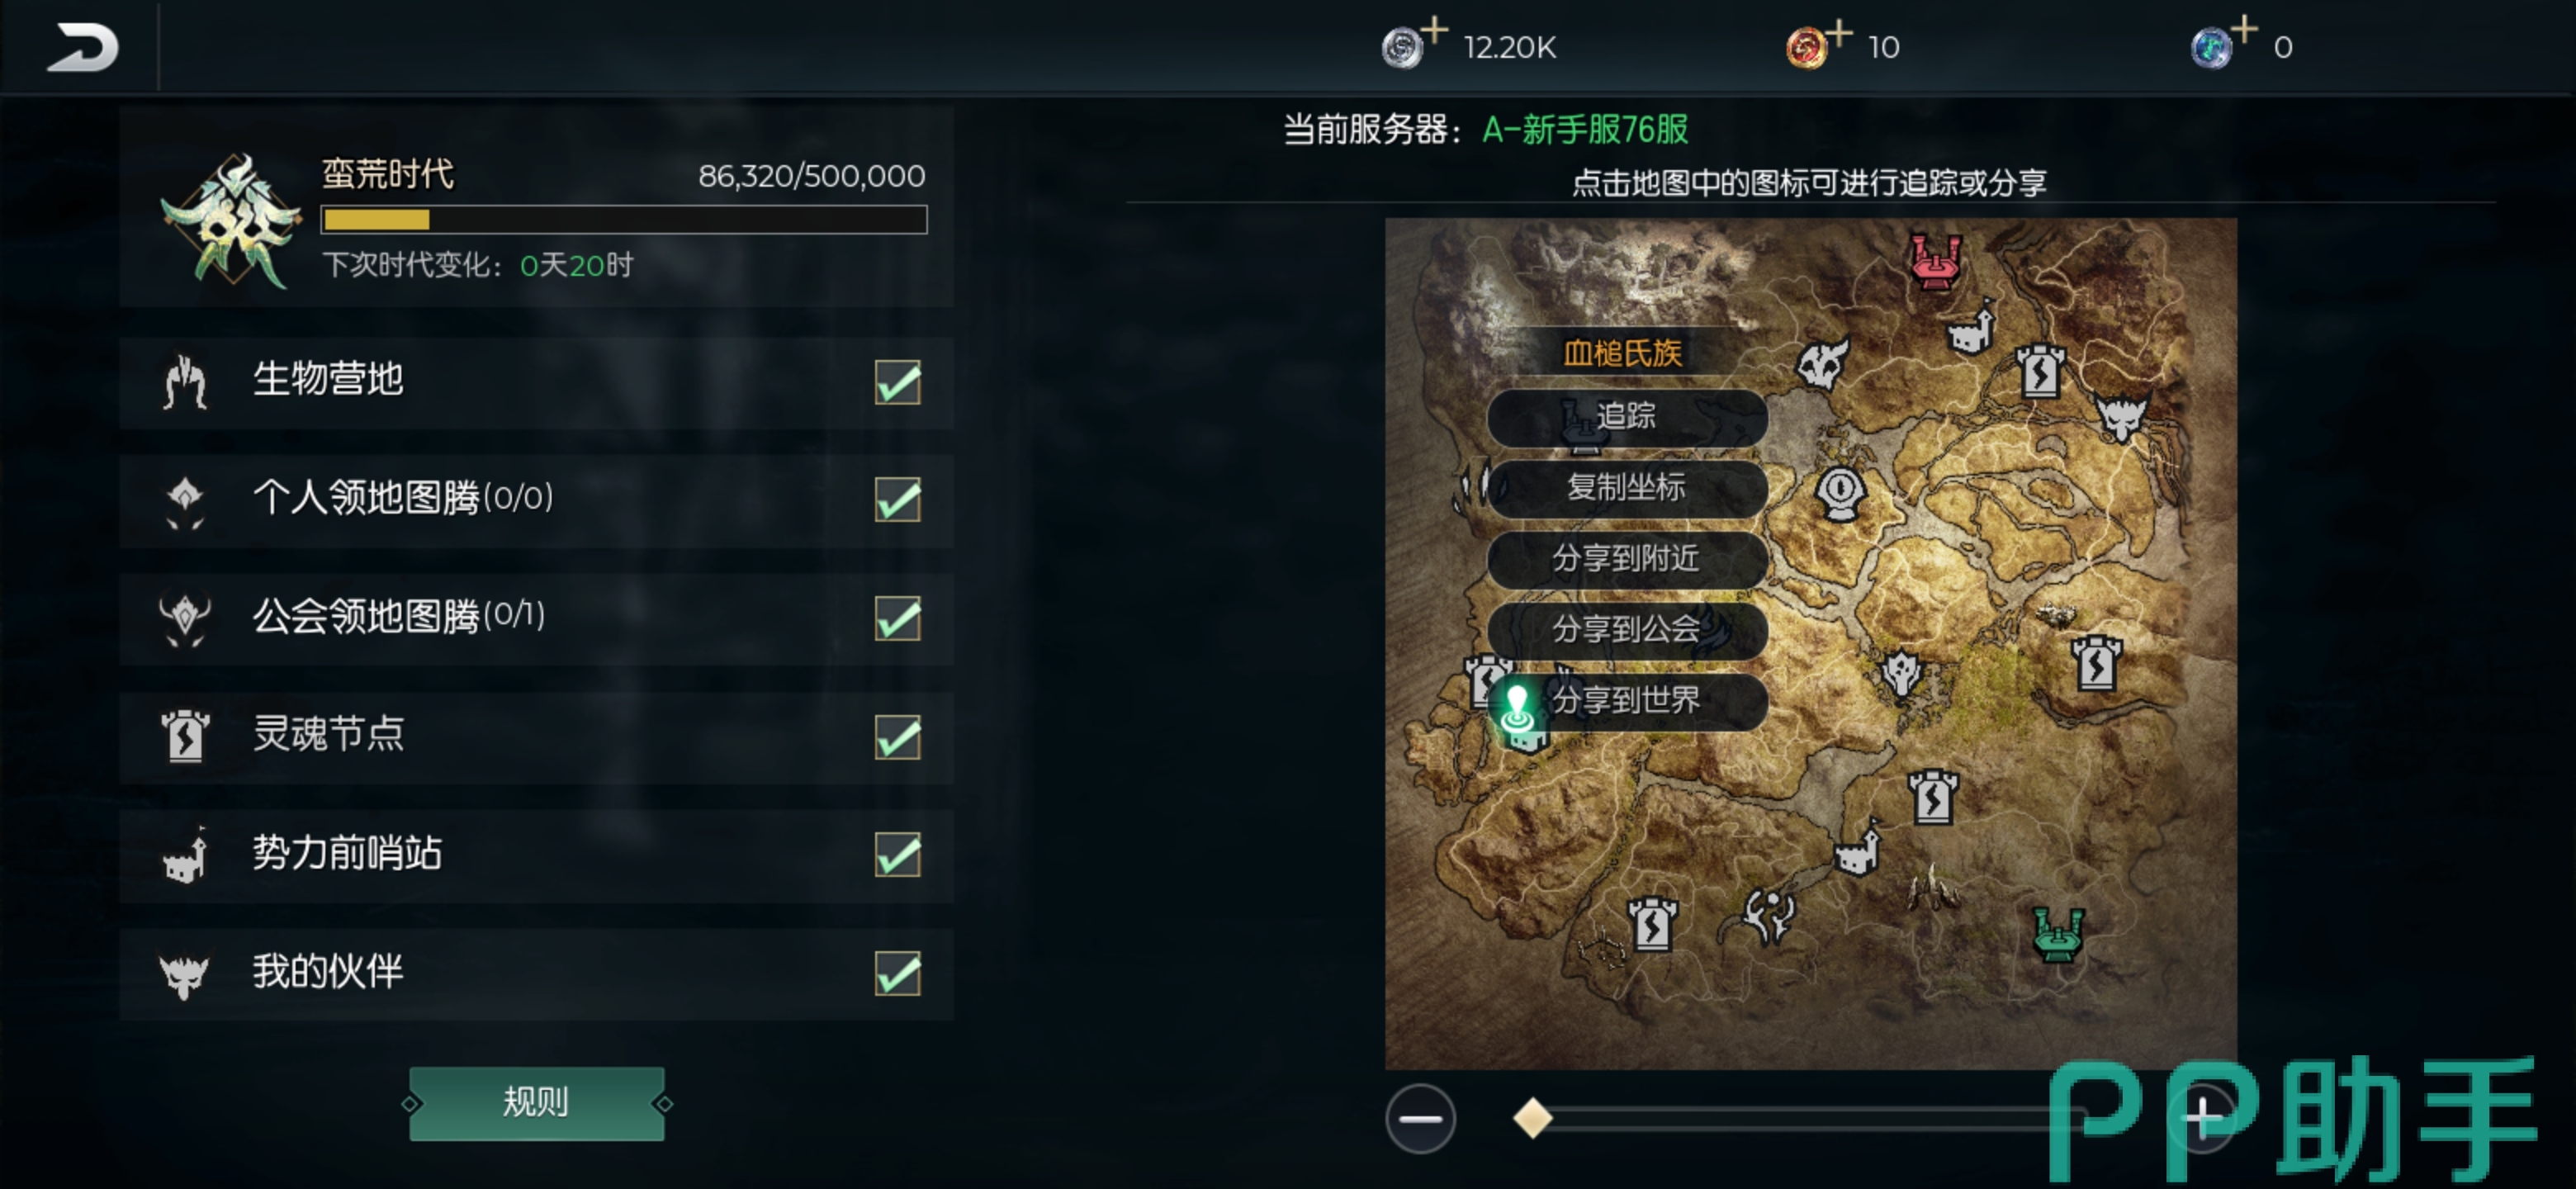Disable the 我的伙伴 checkbox
Image resolution: width=2576 pixels, height=1189 pixels.
click(897, 973)
